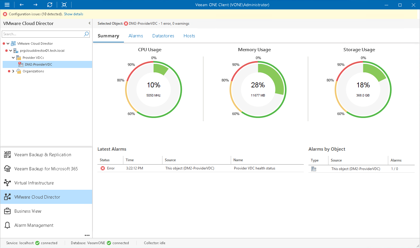420x248 pixels.
Task: Click the DM2-ProviderVDC tree node icon
Action: 21,64
